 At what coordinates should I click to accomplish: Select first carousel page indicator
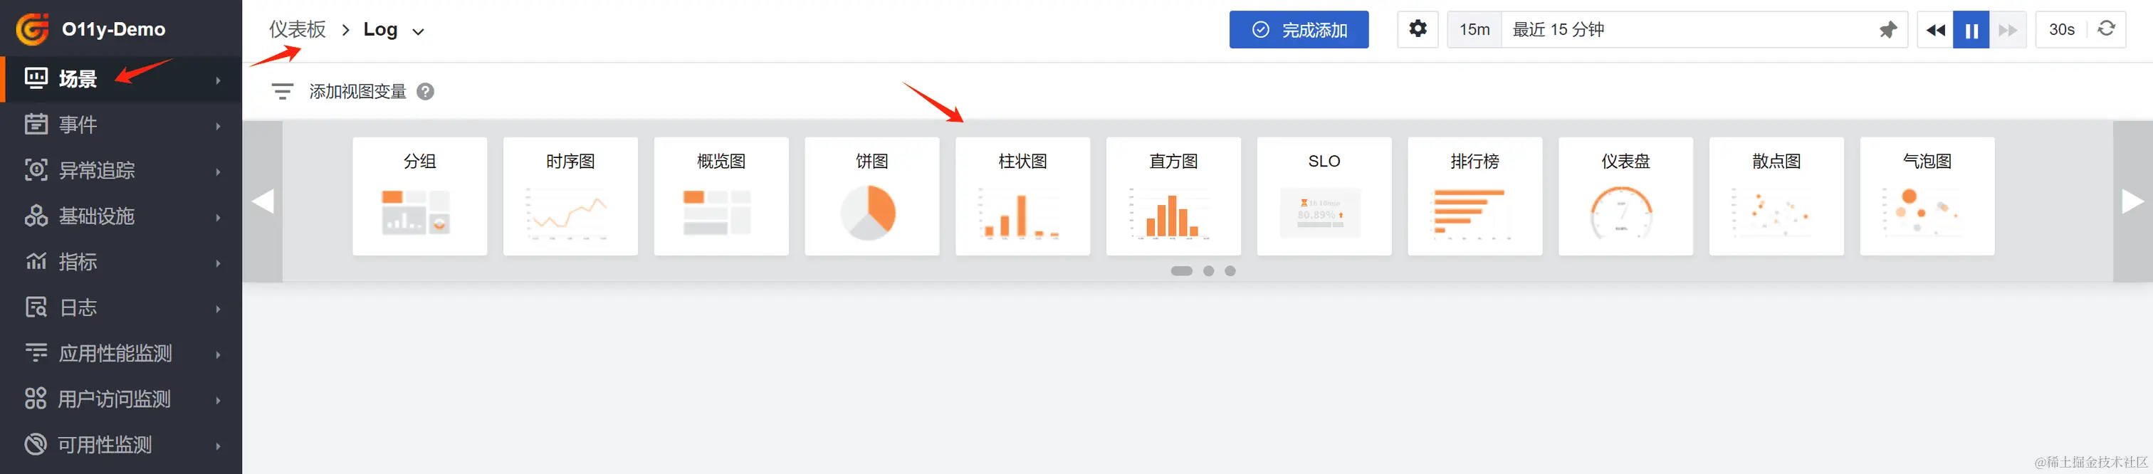pyautogui.click(x=1182, y=271)
